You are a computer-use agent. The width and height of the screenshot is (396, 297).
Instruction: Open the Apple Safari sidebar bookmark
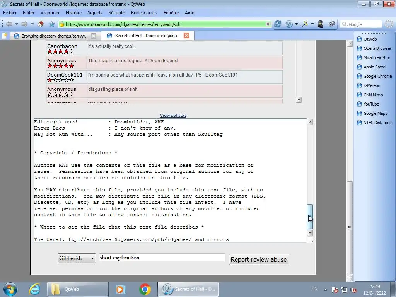pyautogui.click(x=371, y=67)
